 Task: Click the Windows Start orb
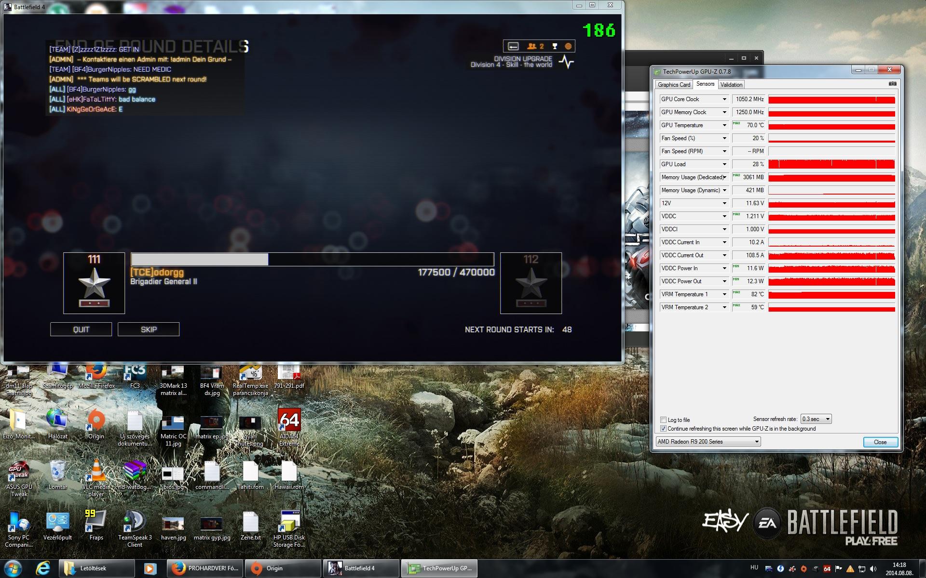coord(14,568)
